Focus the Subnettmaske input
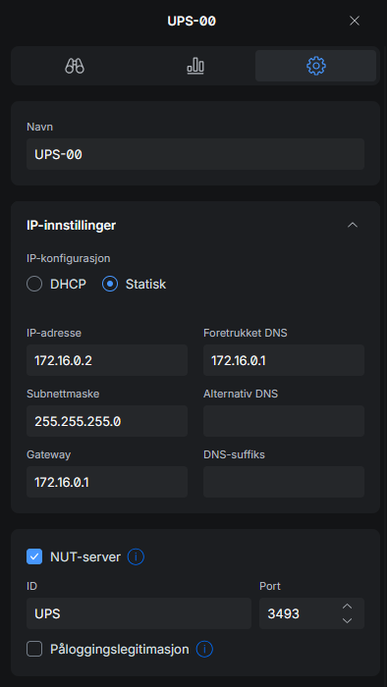The width and height of the screenshot is (387, 687). 107,421
